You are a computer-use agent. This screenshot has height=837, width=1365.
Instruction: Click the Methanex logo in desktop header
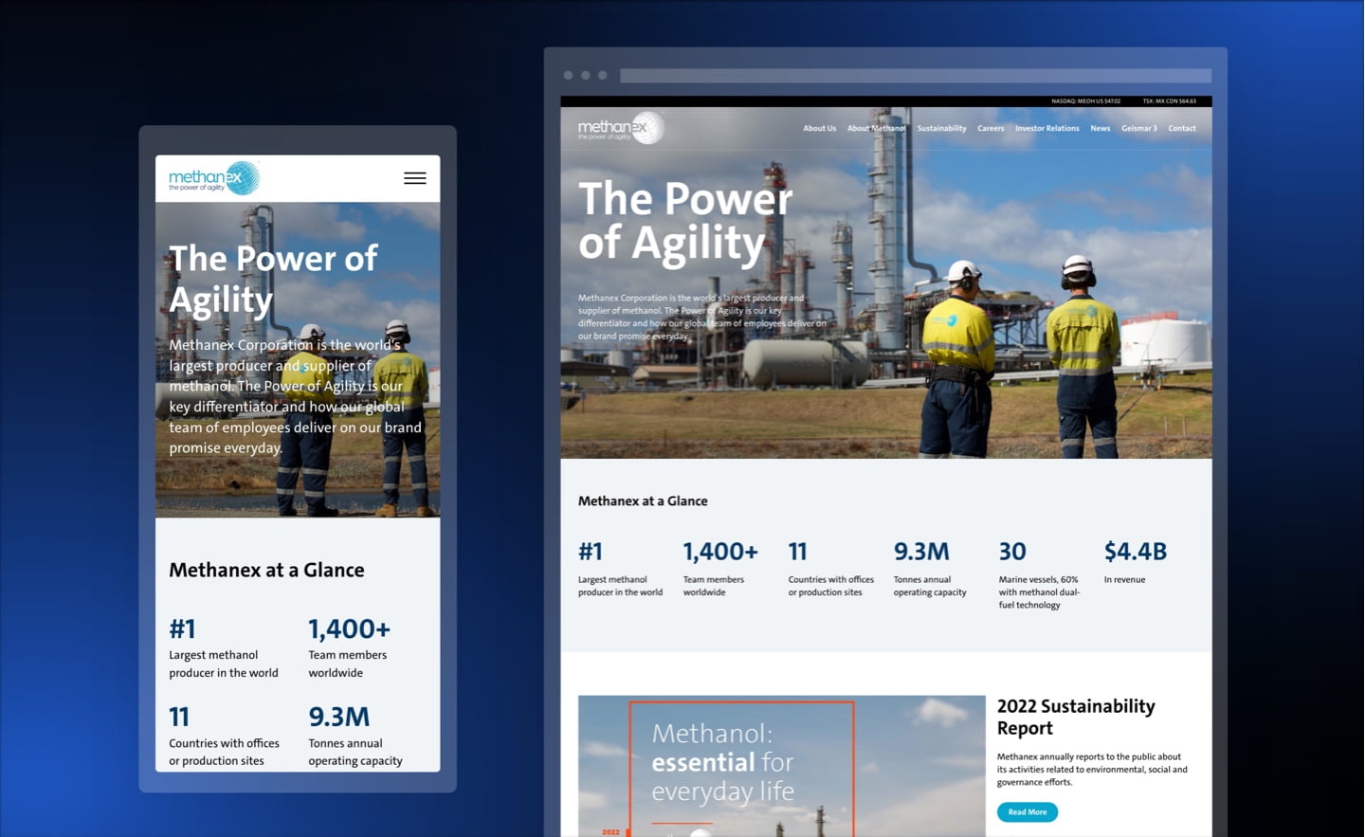click(x=621, y=128)
